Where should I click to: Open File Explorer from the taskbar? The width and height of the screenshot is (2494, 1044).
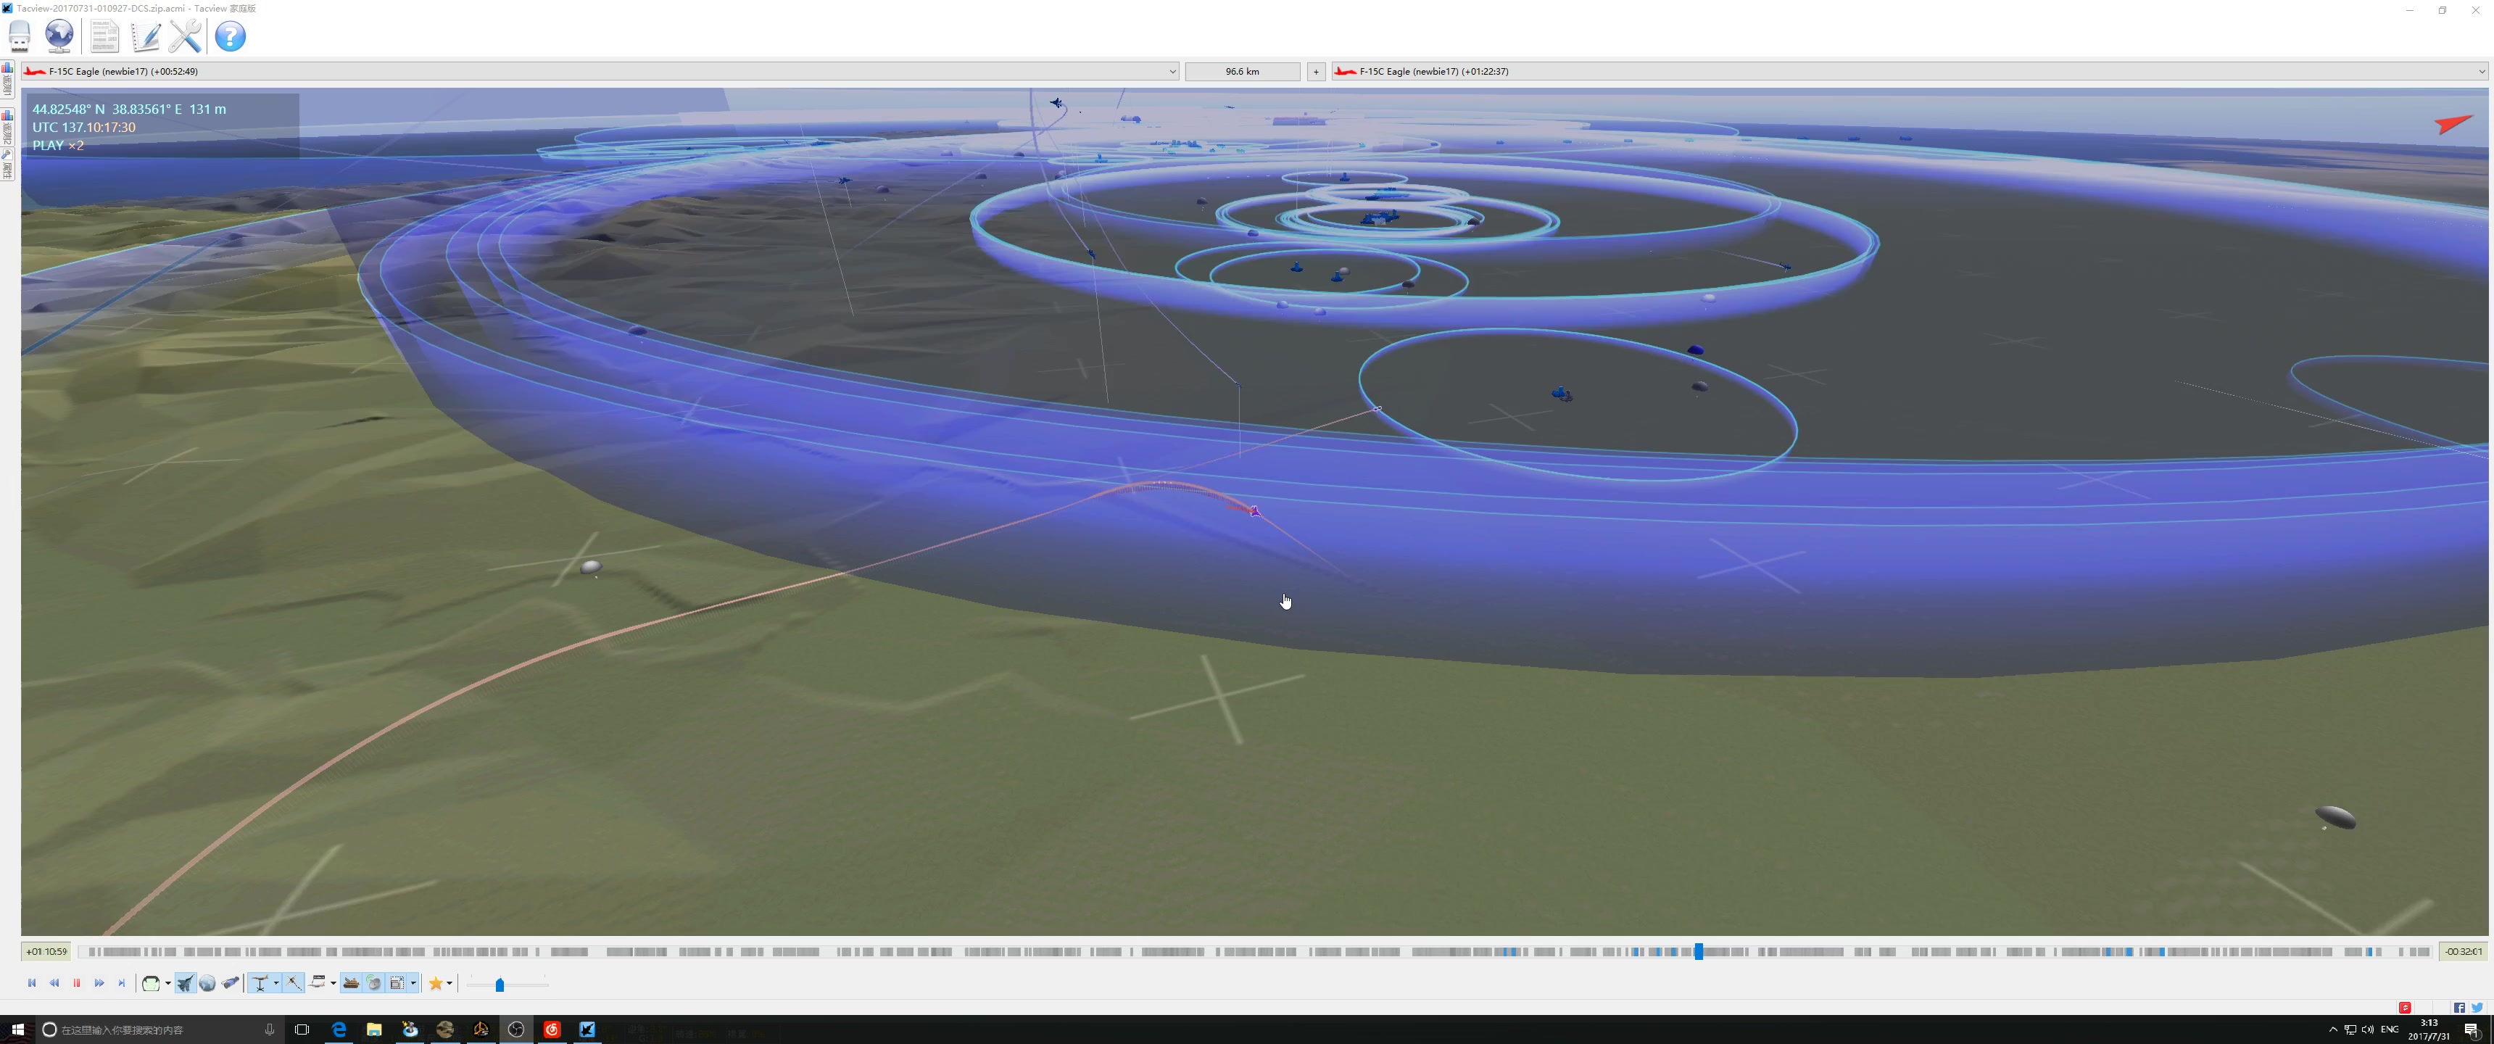[x=373, y=1029]
